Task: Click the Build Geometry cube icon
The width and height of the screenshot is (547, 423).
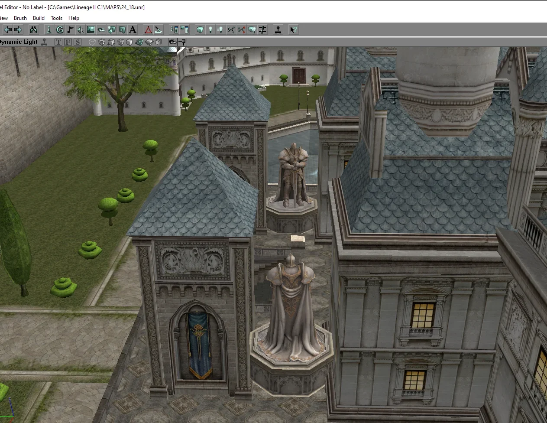Action: pyautogui.click(x=200, y=29)
